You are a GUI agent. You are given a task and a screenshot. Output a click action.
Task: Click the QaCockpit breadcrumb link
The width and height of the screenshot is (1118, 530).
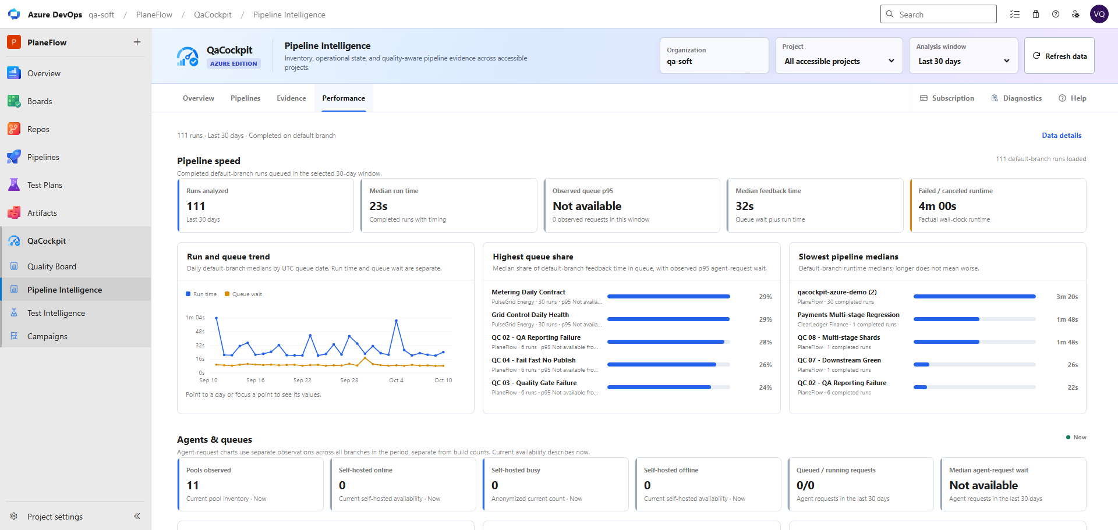[x=213, y=15]
